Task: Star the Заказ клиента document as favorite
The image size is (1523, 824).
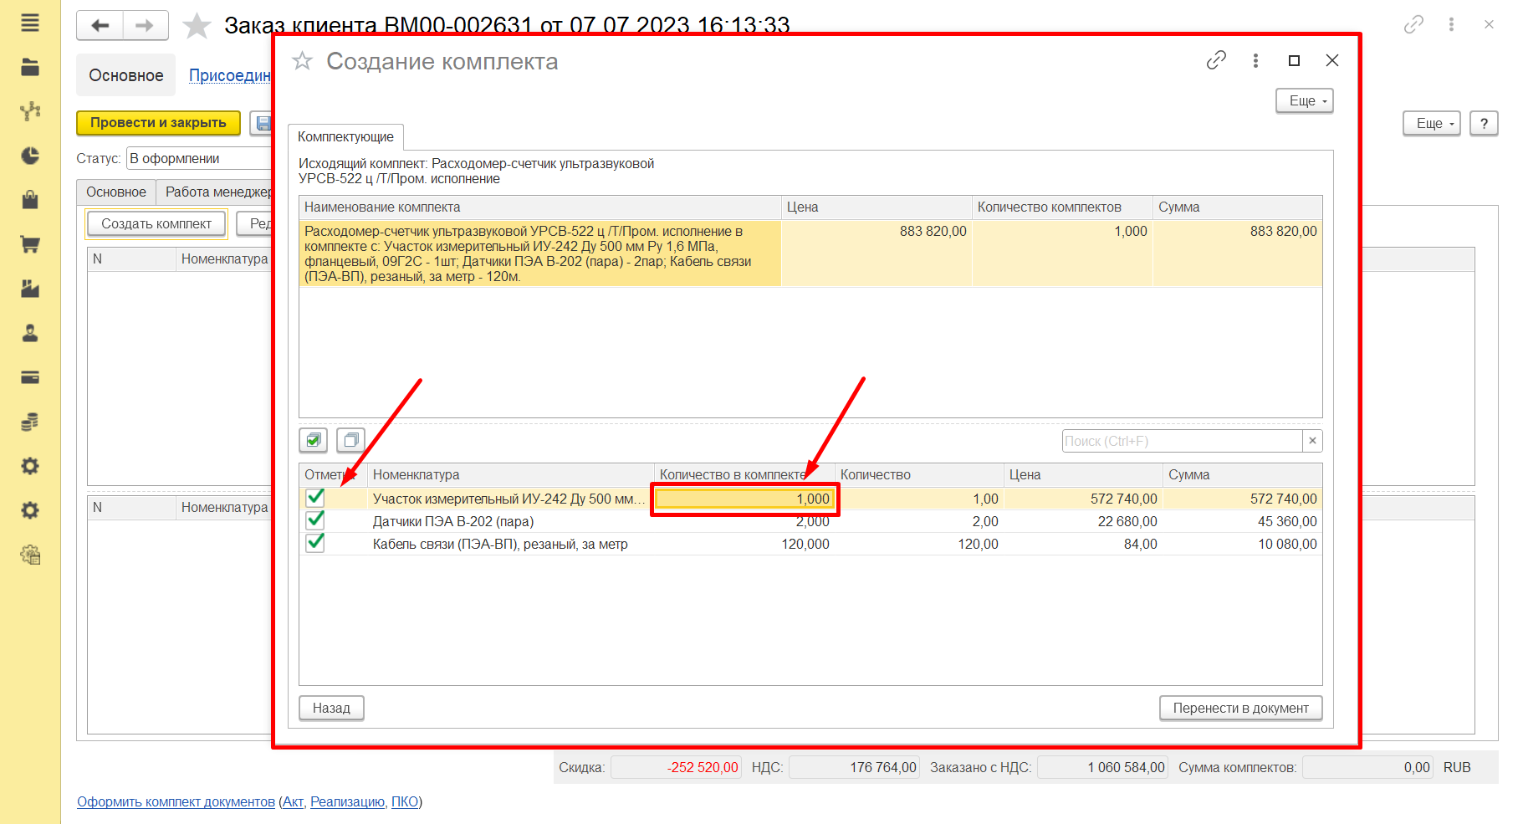Action: pyautogui.click(x=197, y=26)
